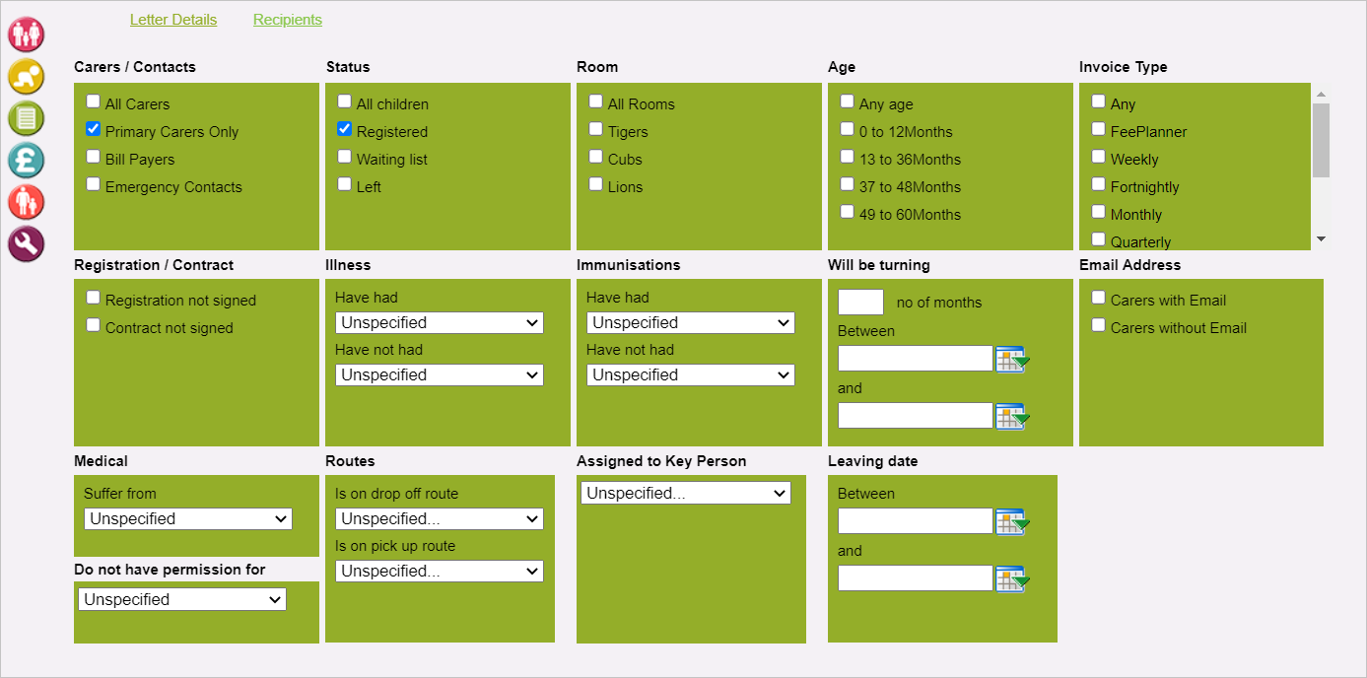Expand the Illness Have had dropdown
Screen dimensions: 1367x678
point(440,322)
